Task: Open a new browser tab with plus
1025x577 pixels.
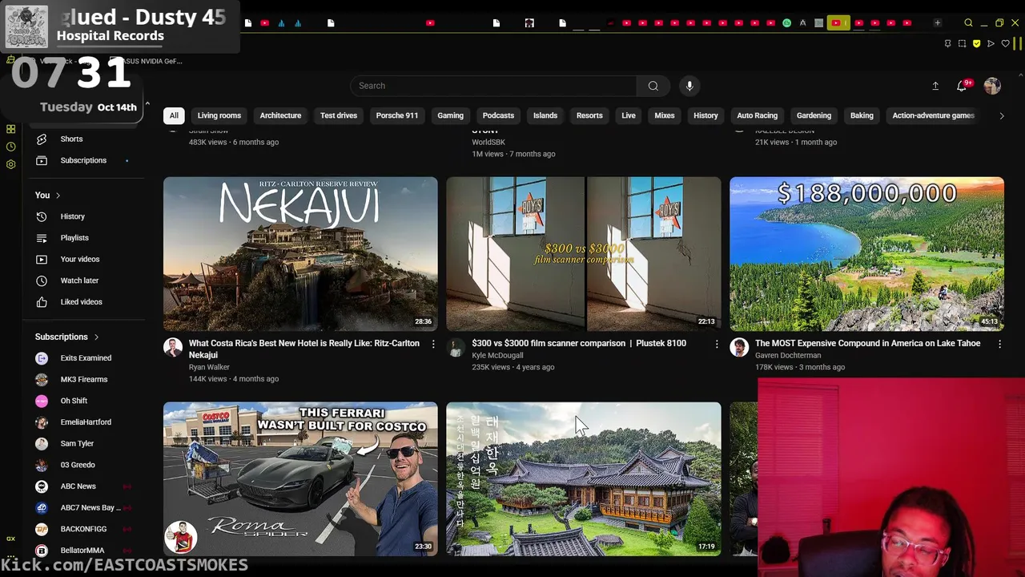Action: [937, 23]
